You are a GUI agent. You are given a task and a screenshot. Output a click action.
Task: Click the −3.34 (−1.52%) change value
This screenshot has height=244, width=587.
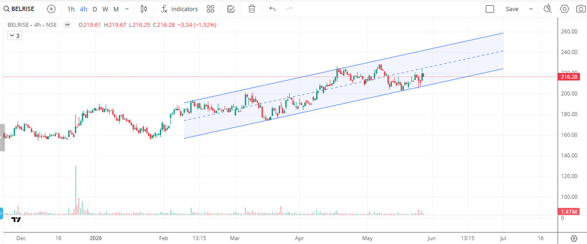(197, 25)
